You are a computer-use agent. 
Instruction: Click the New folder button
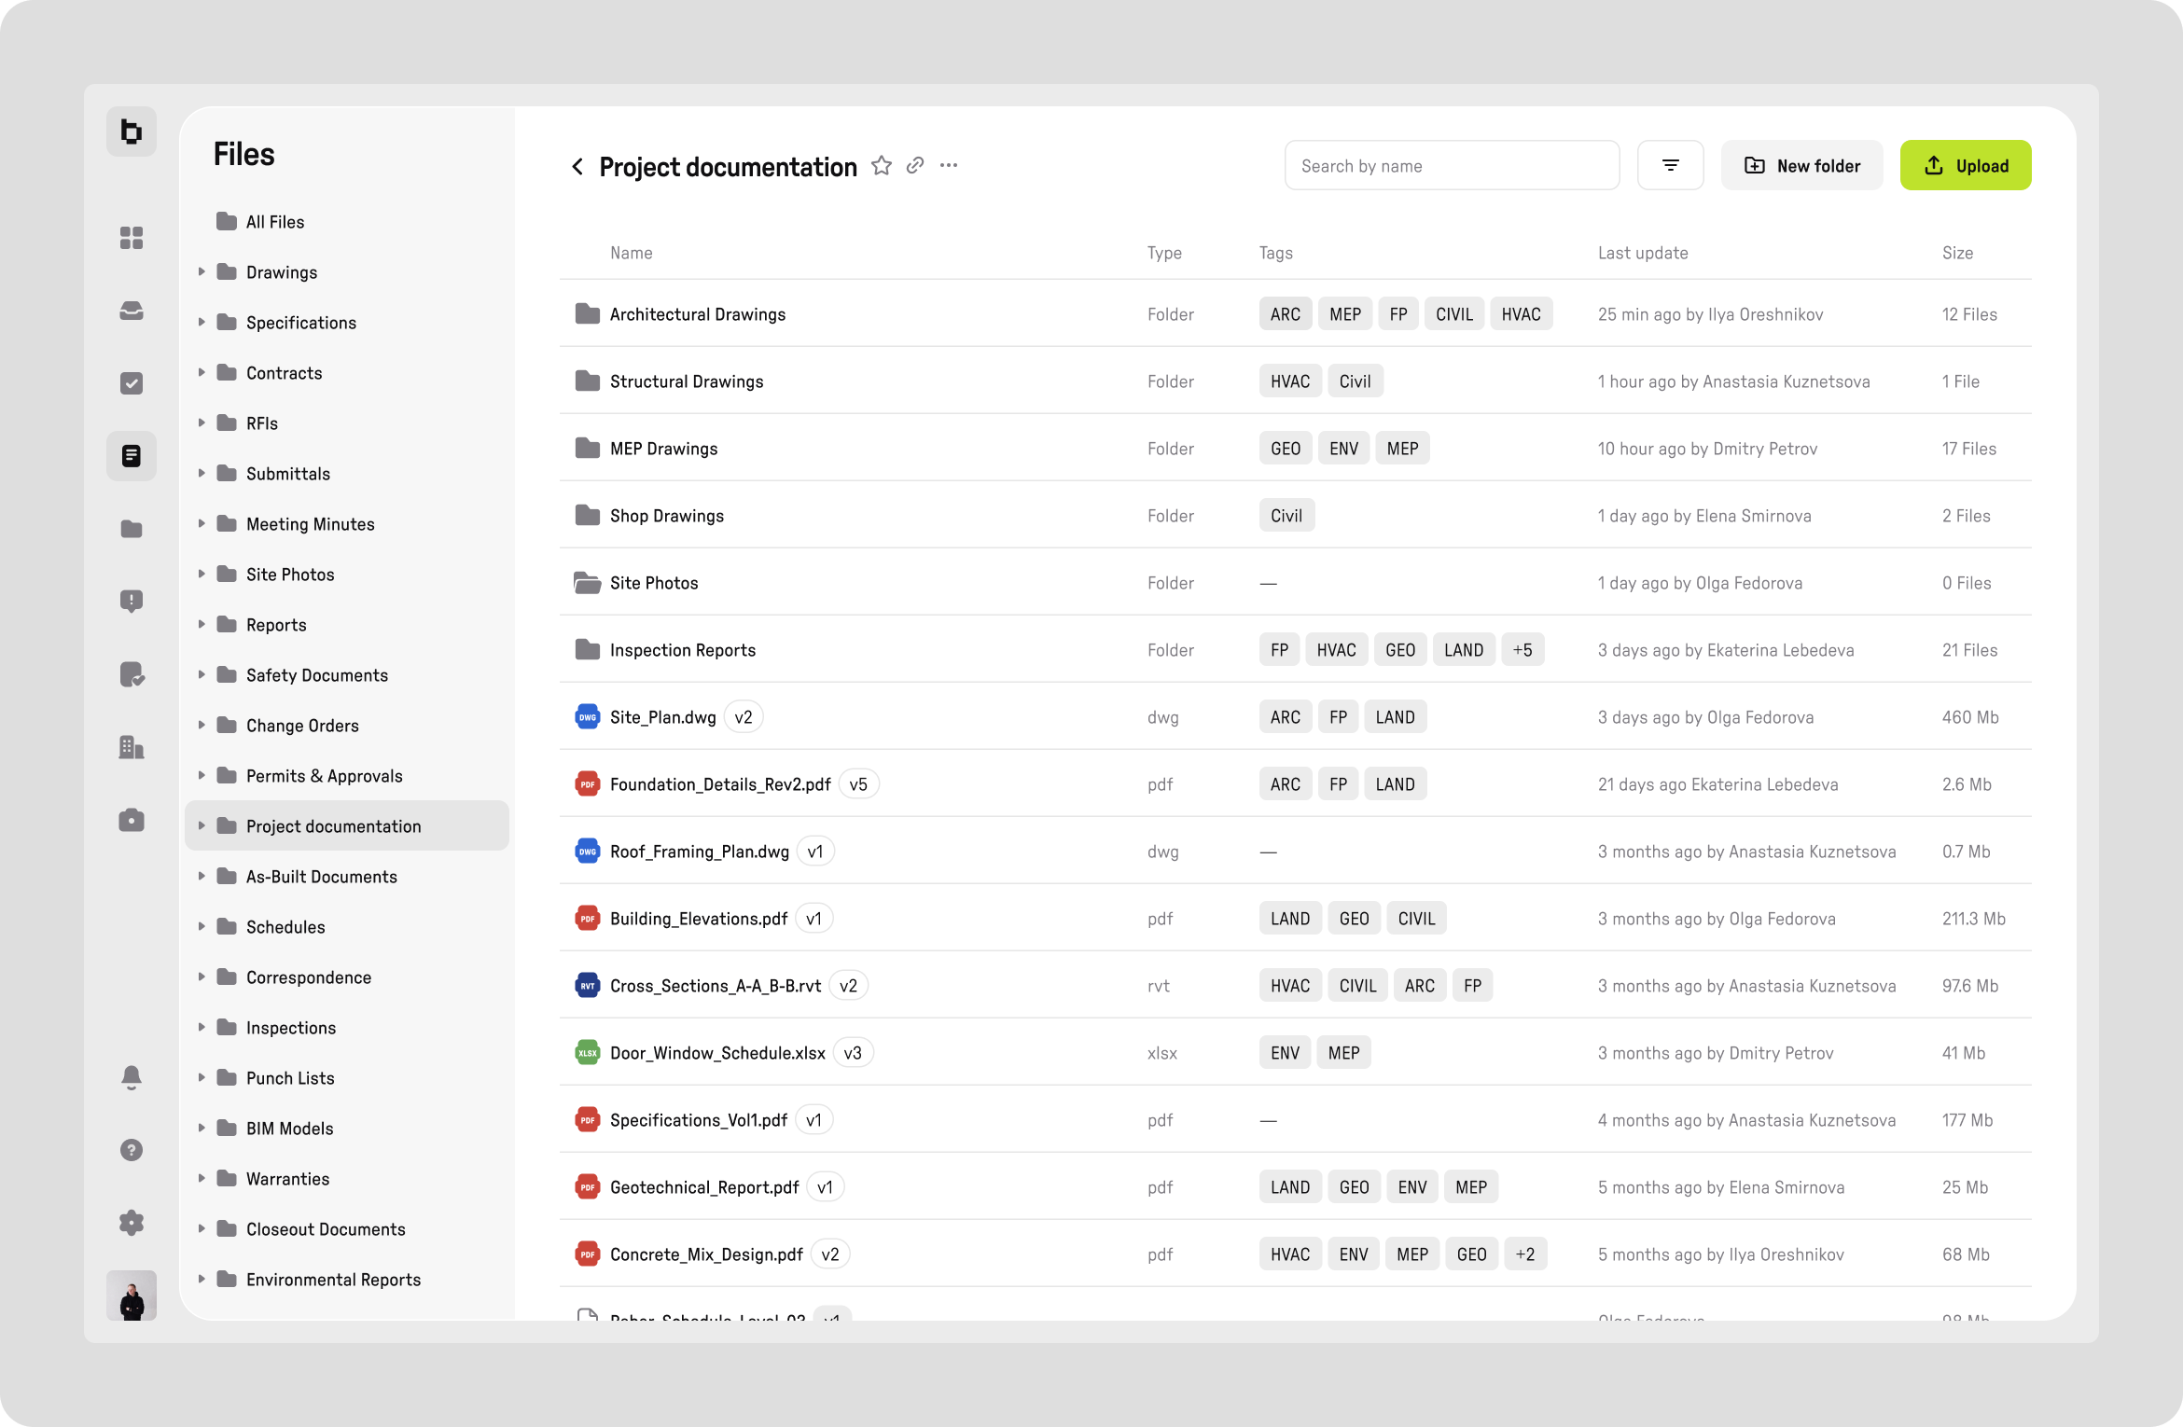pos(1802,166)
